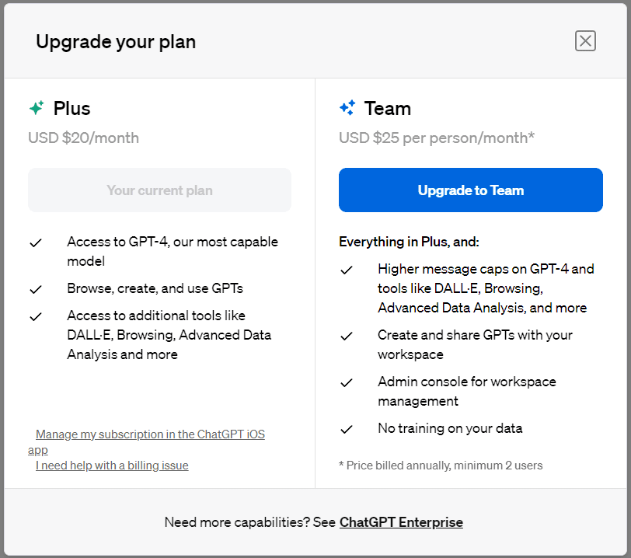
Task: Click the checkmark beside 'No training on your data'
Action: point(347,428)
